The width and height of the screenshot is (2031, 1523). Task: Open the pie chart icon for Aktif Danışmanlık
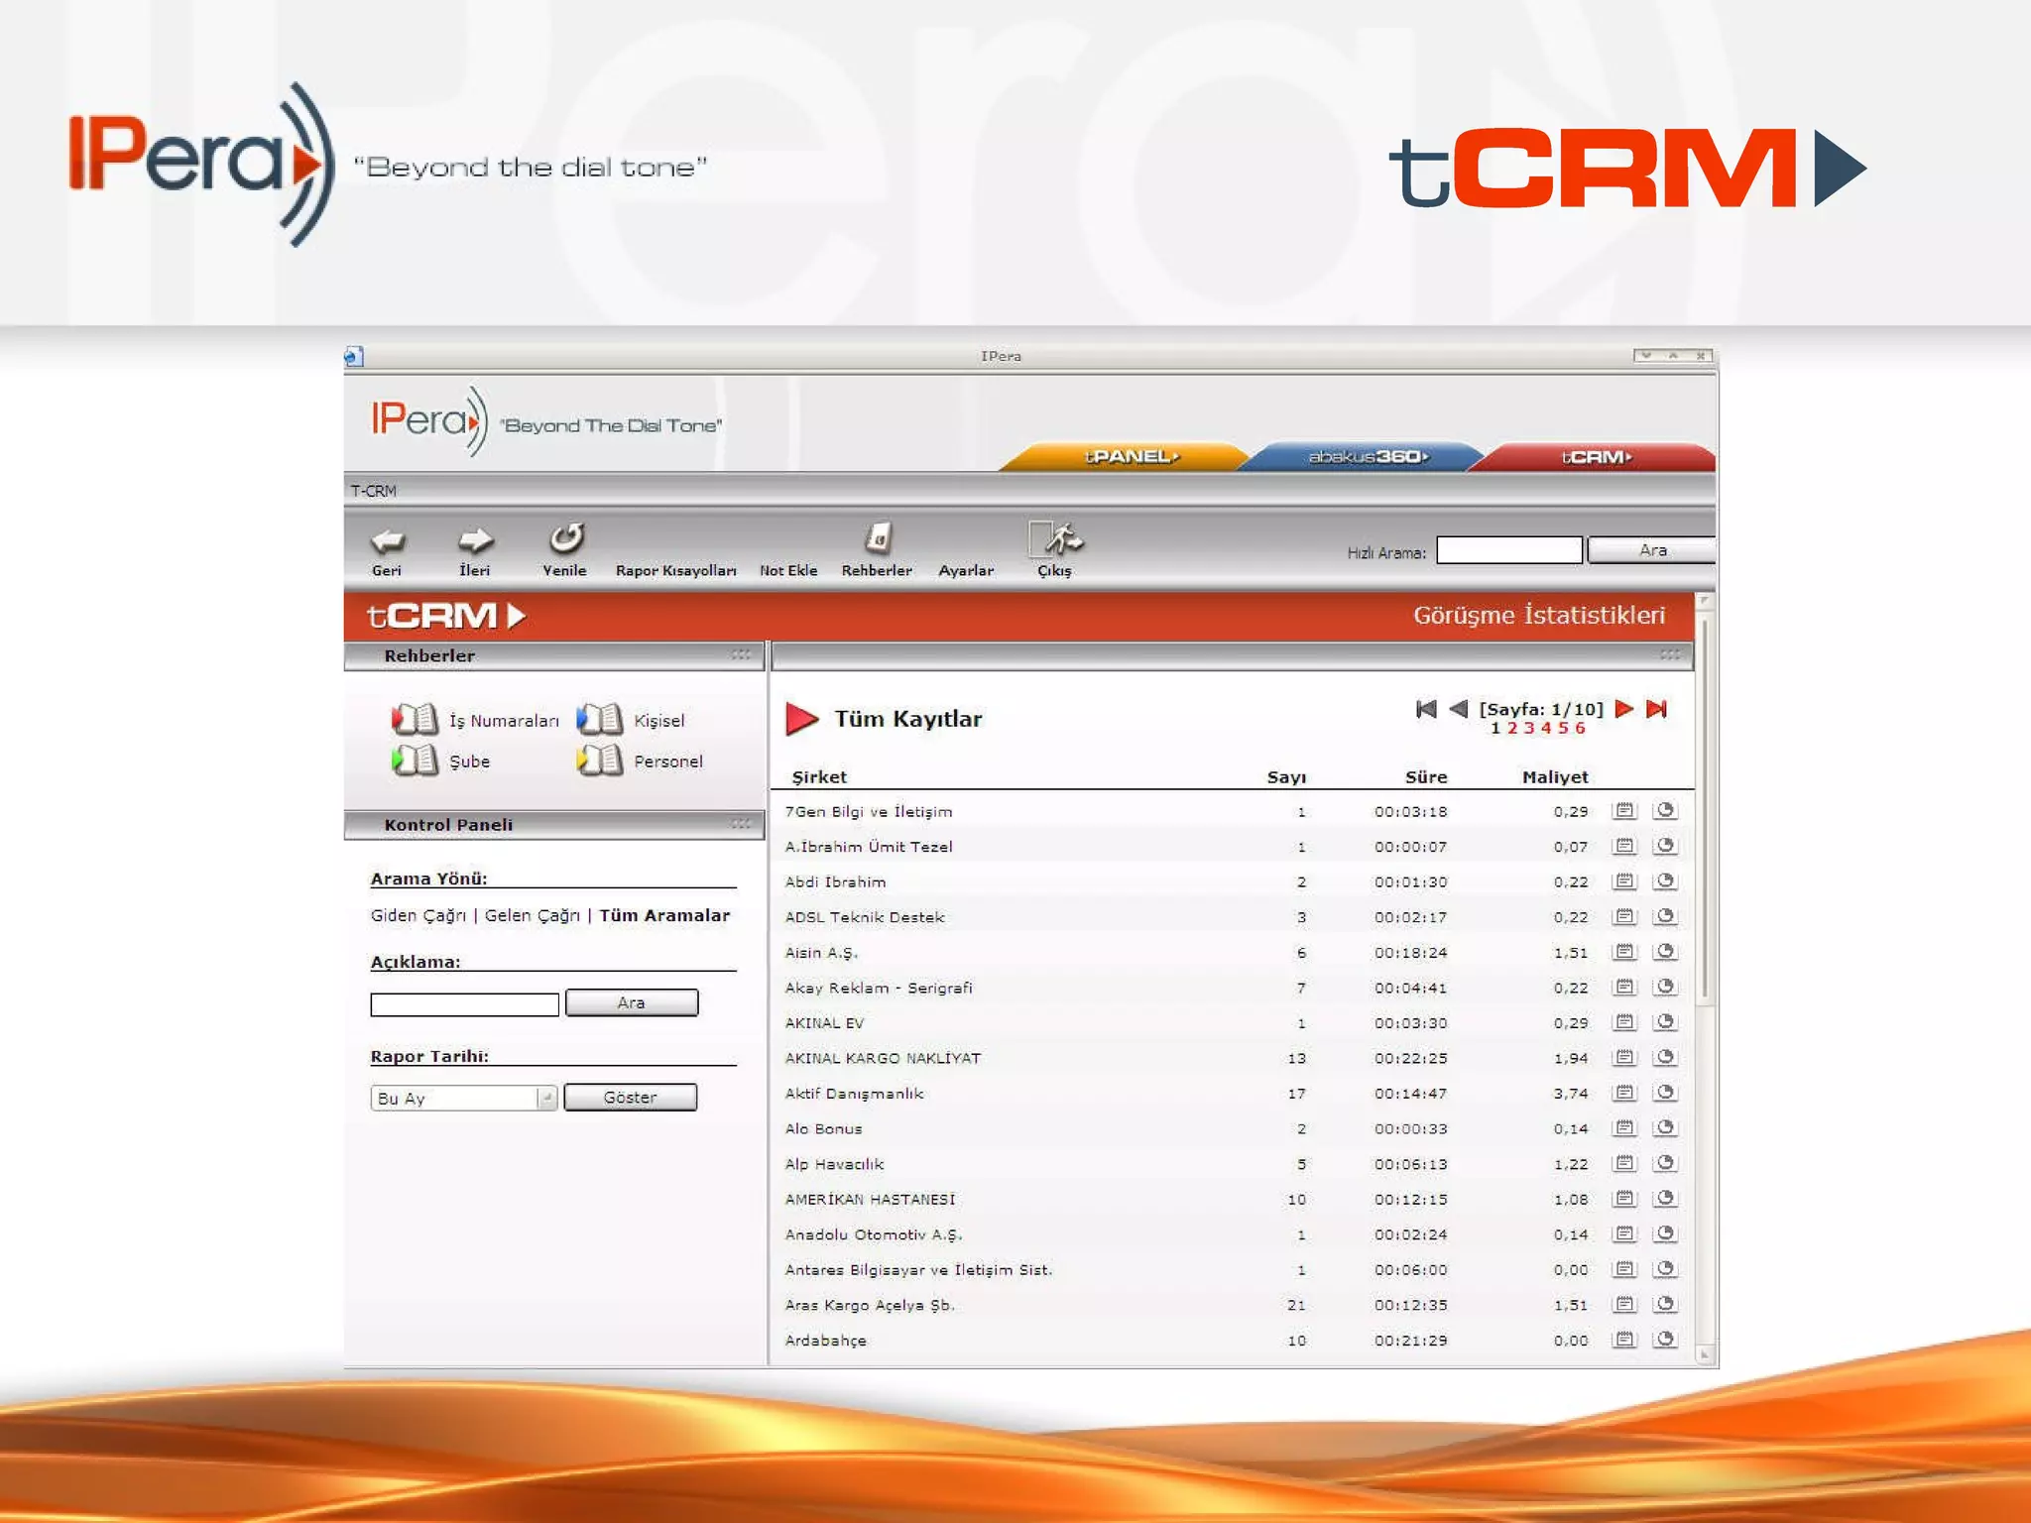tap(1665, 1093)
